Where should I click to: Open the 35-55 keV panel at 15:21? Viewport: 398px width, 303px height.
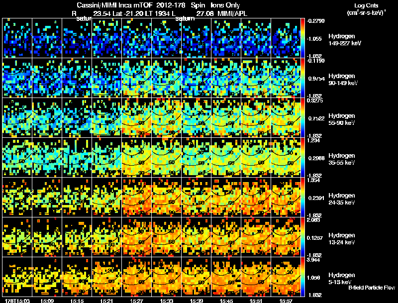coord(106,157)
